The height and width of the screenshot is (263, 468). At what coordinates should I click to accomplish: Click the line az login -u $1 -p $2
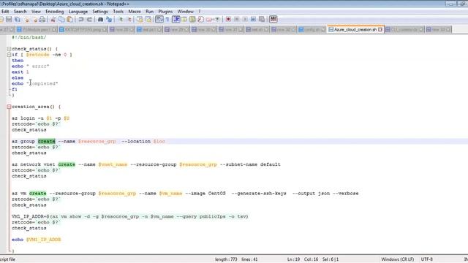[x=41, y=118]
